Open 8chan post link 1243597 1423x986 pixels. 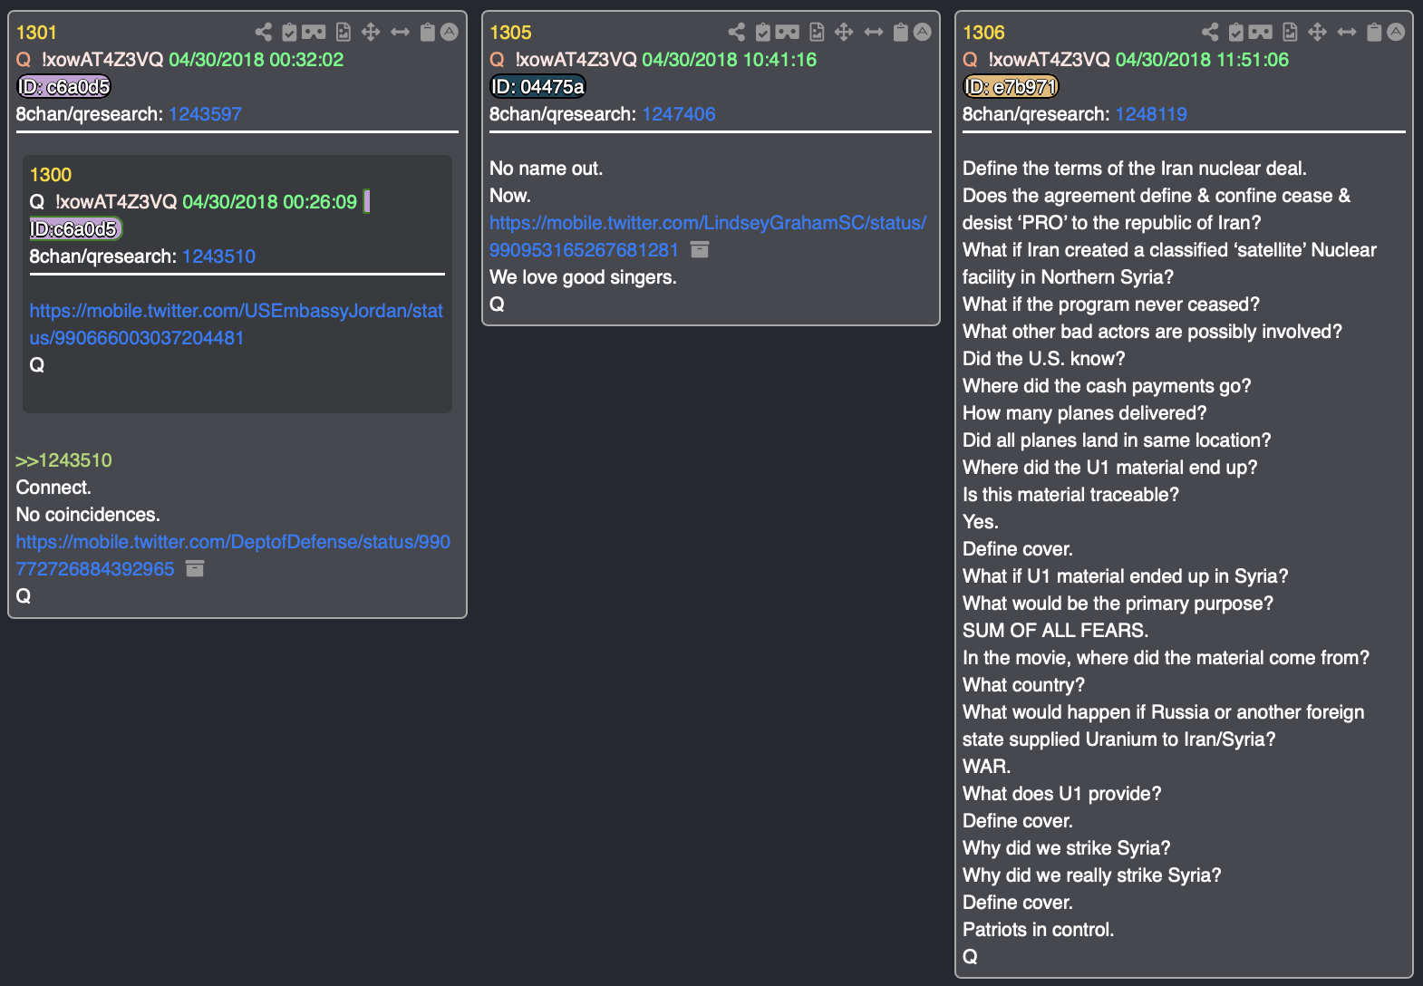pyautogui.click(x=205, y=114)
